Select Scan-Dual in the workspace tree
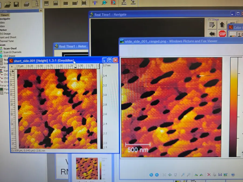The height and width of the screenshot is (182, 243). click(x=10, y=49)
